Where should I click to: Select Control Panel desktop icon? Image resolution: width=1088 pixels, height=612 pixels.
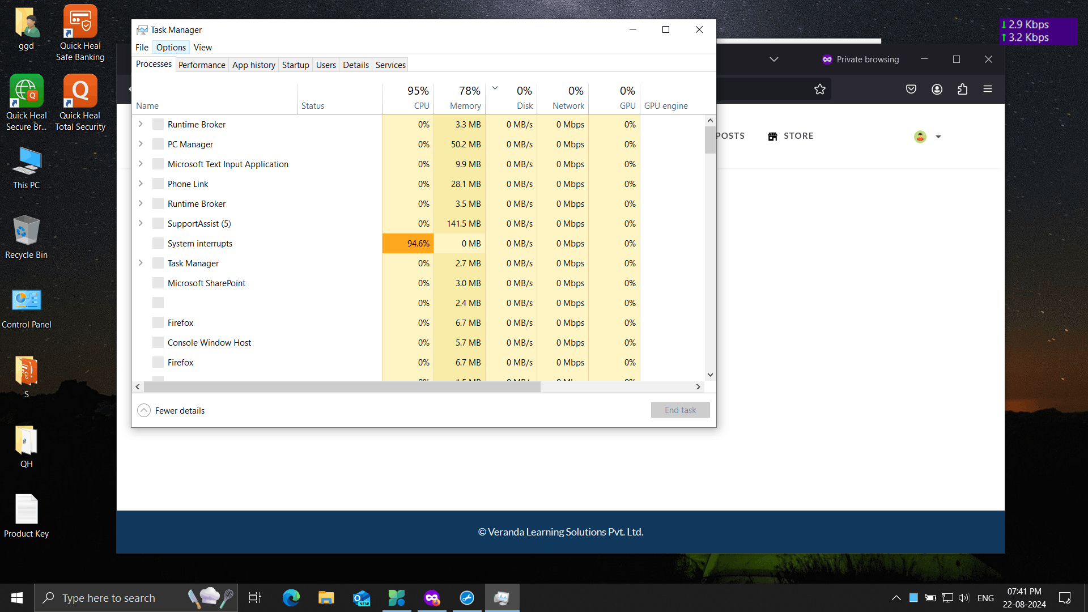26,308
